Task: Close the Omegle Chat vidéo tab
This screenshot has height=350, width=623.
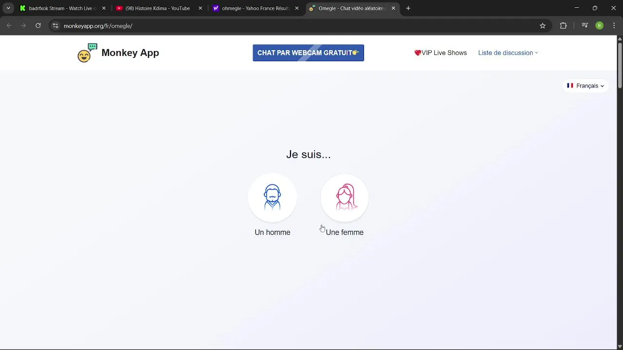Action: 393,8
